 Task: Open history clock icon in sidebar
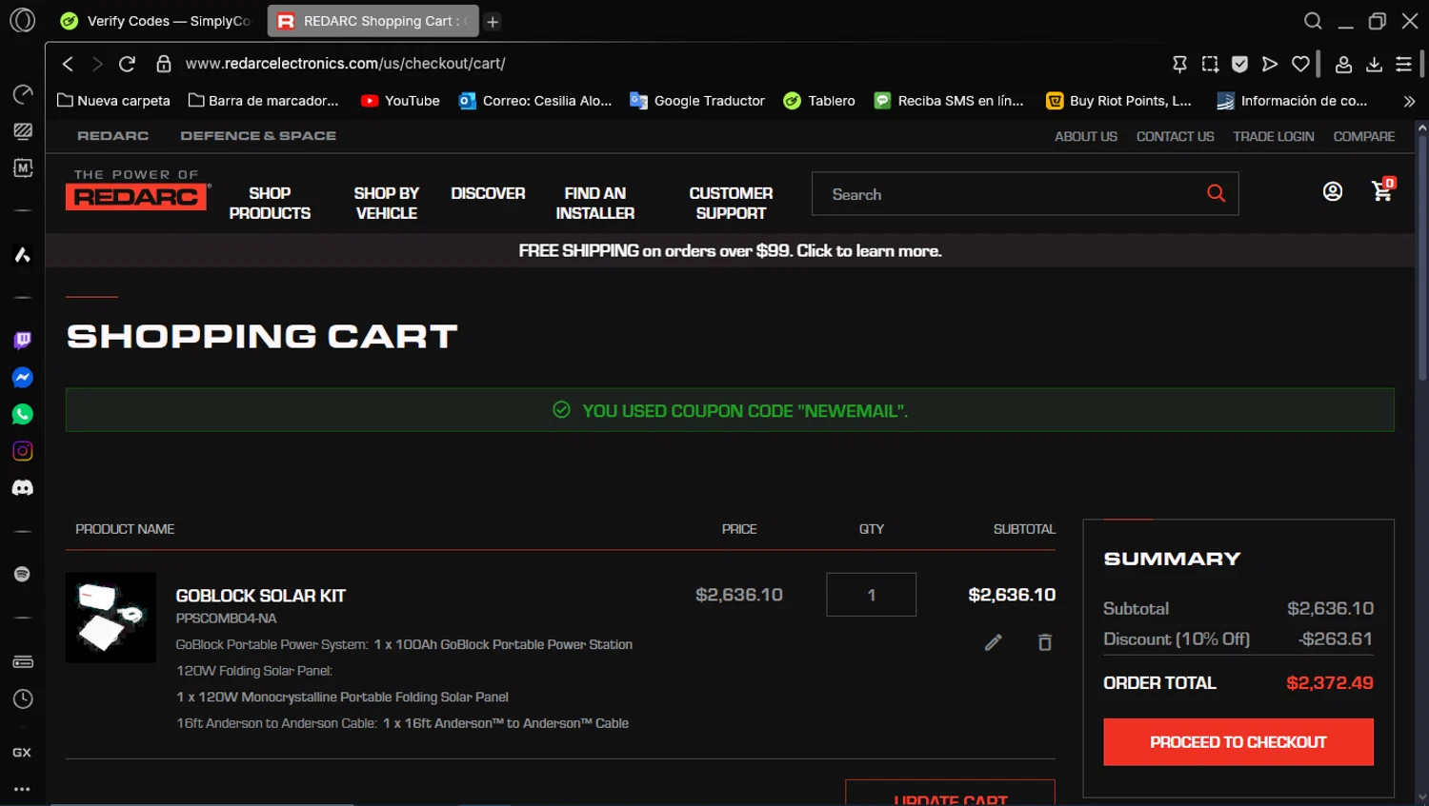click(23, 699)
